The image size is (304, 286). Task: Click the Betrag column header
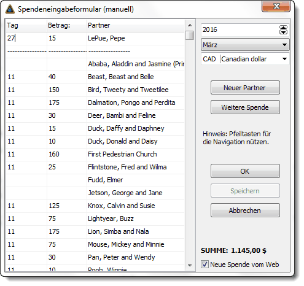(67, 25)
